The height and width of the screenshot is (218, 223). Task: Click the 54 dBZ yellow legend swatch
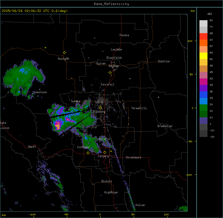203,56
